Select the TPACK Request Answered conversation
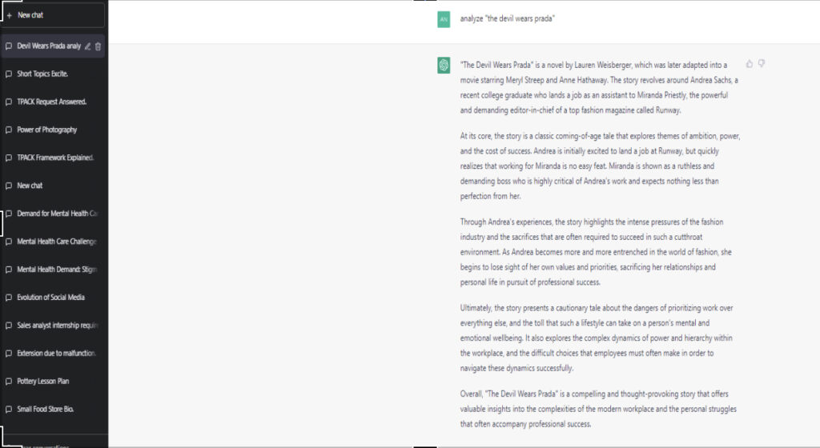The image size is (820, 448). point(53,102)
